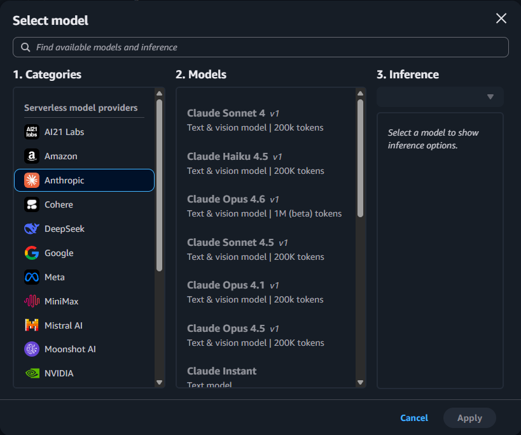
Task: Pick the Mistral AI icon
Action: coord(32,325)
